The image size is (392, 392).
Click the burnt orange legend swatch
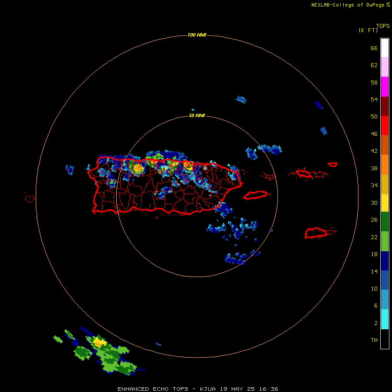tap(385, 145)
